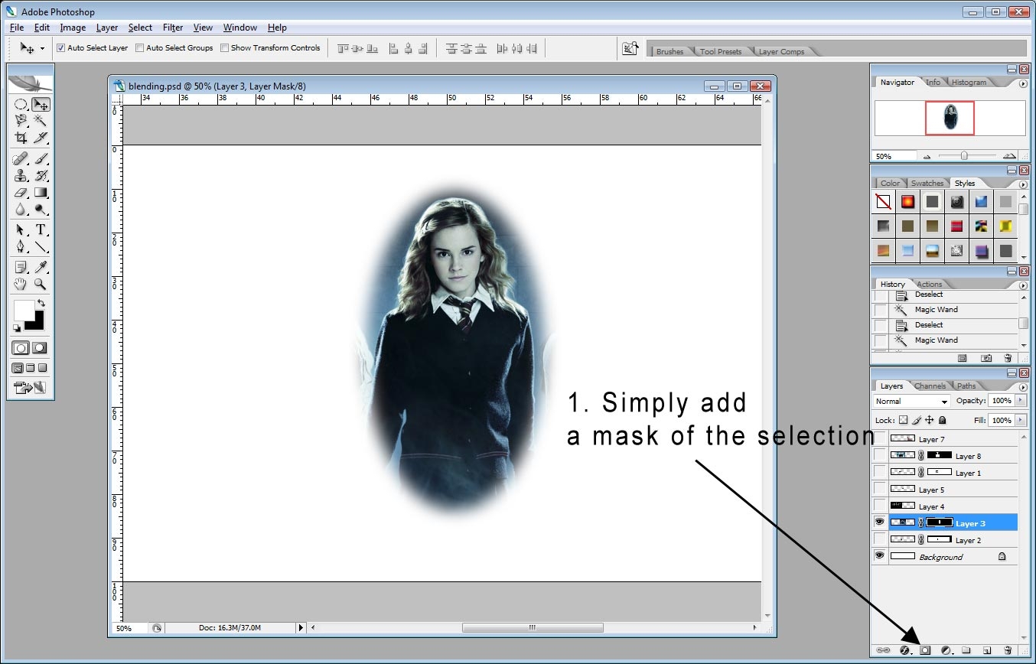The width and height of the screenshot is (1036, 664).
Task: Select the Notes tool
Action: point(21,267)
